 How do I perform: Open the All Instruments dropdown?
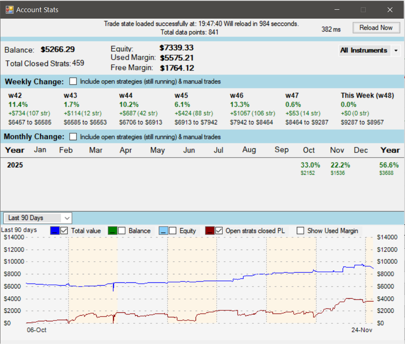coord(396,51)
